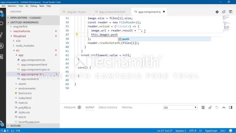The width and height of the screenshot is (236, 133).
Task: Open the Debug menu
Action: coord(34,6)
